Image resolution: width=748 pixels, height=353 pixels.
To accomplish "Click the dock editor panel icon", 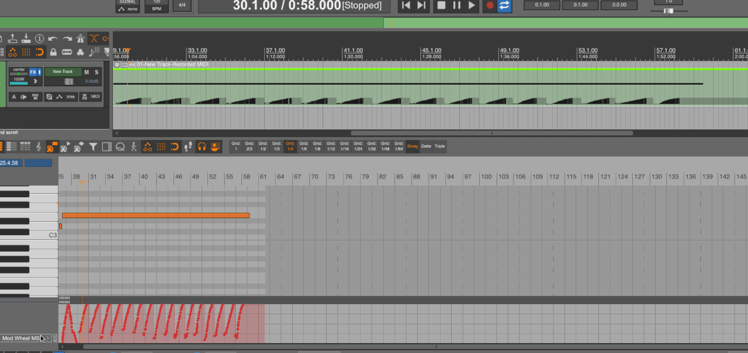I will click(107, 146).
